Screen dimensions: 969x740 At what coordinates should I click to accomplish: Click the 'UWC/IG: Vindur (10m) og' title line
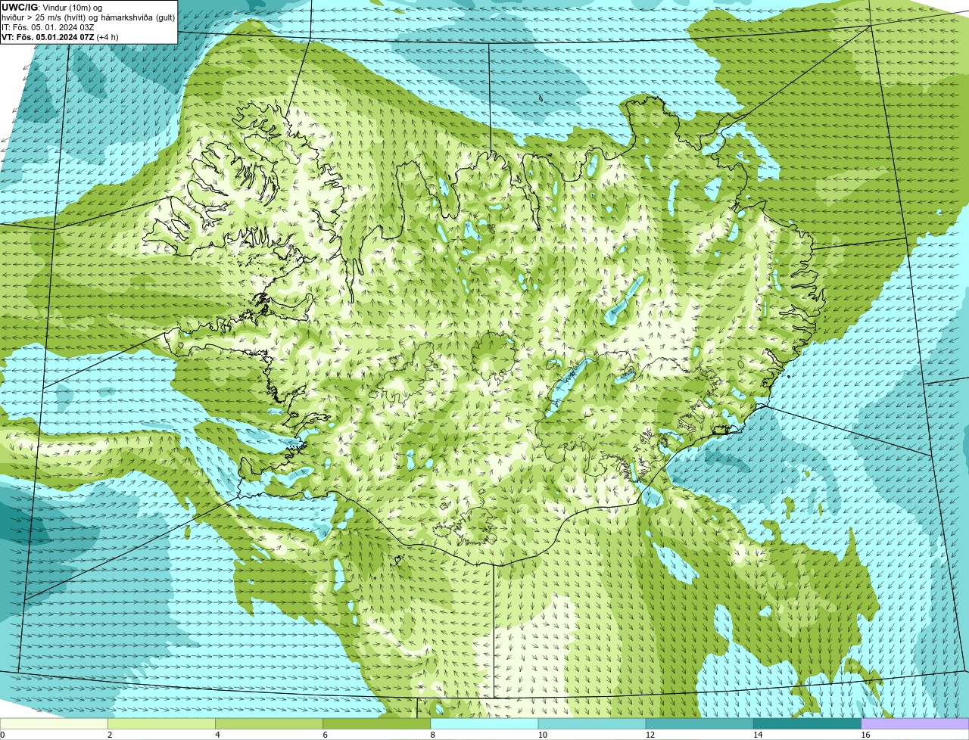(x=51, y=7)
